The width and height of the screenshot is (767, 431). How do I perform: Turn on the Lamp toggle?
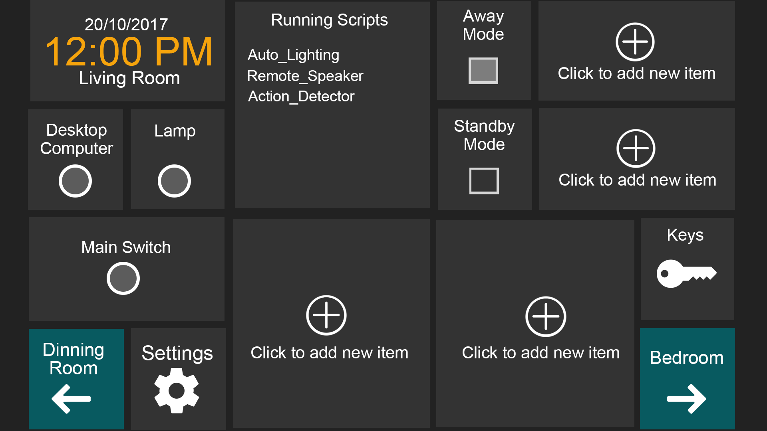[x=174, y=181]
